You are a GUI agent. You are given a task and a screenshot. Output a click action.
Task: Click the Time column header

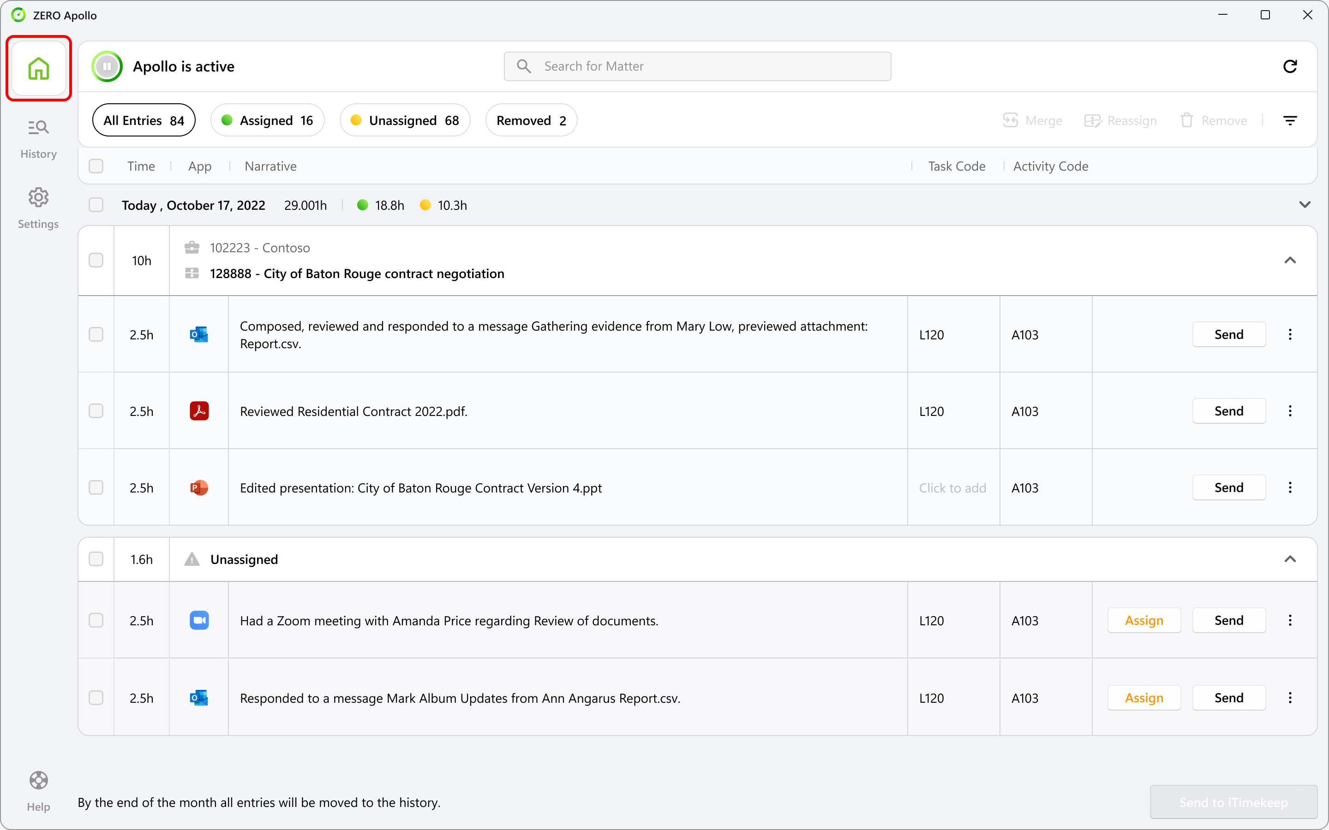coord(141,166)
